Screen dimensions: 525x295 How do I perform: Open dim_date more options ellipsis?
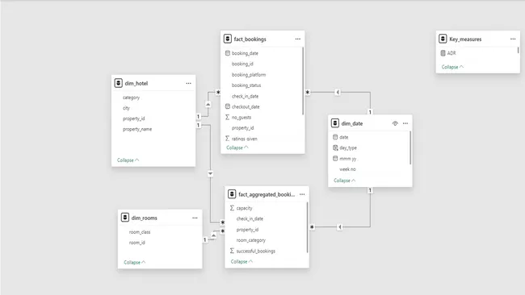pyautogui.click(x=405, y=123)
